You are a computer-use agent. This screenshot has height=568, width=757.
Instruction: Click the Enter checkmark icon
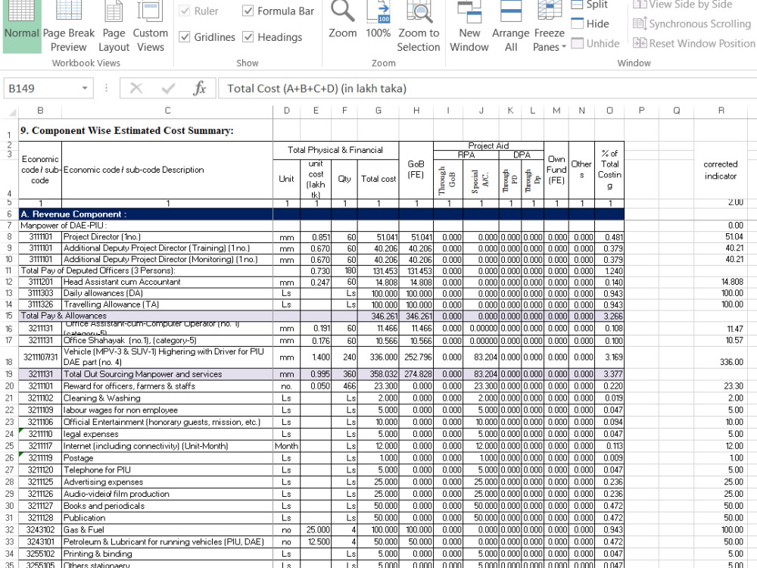168,89
